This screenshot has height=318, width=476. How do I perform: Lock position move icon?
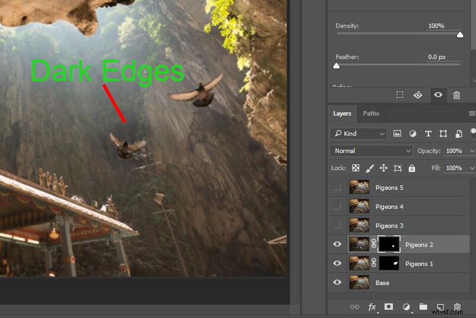(x=383, y=168)
